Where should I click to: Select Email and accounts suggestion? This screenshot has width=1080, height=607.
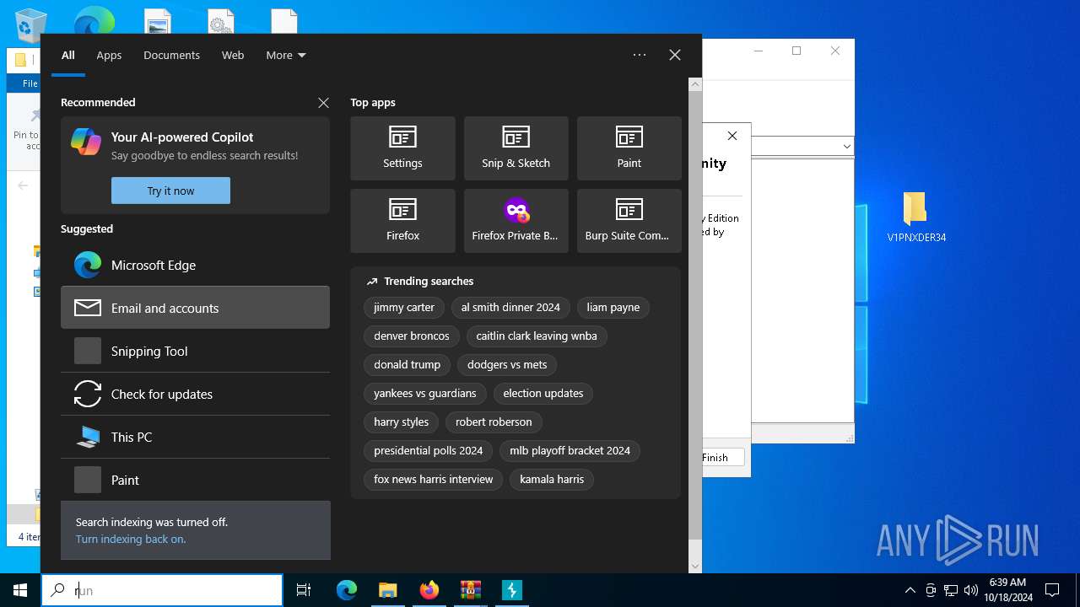[195, 308]
